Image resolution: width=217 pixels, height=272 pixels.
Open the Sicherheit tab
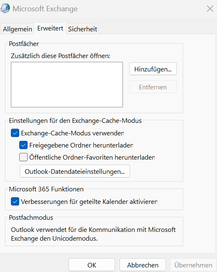82,29
